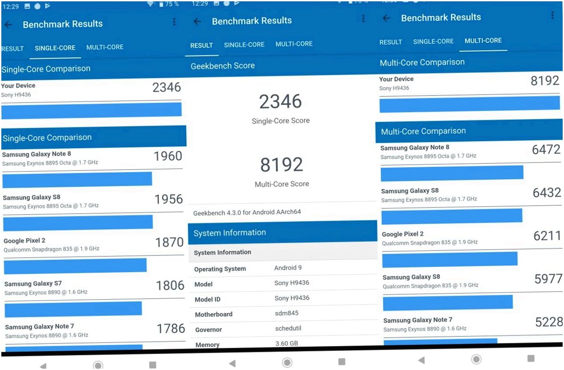Click the Your Device bar under score 2346
This screenshot has height=370, width=564.
pyautogui.click(x=91, y=110)
